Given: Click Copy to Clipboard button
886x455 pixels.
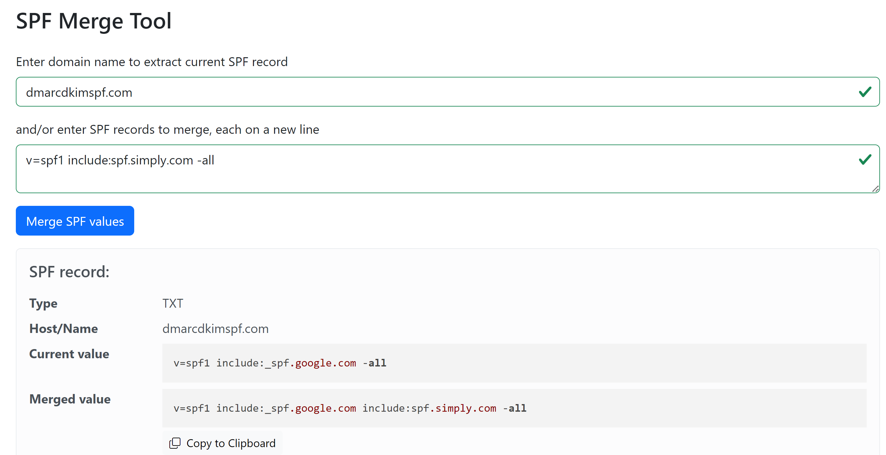Looking at the screenshot, I should (x=222, y=443).
